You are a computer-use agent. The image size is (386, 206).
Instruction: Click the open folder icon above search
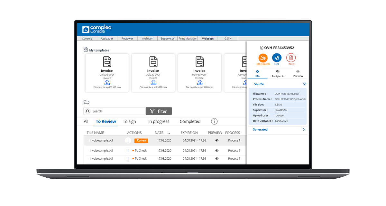tap(86, 102)
